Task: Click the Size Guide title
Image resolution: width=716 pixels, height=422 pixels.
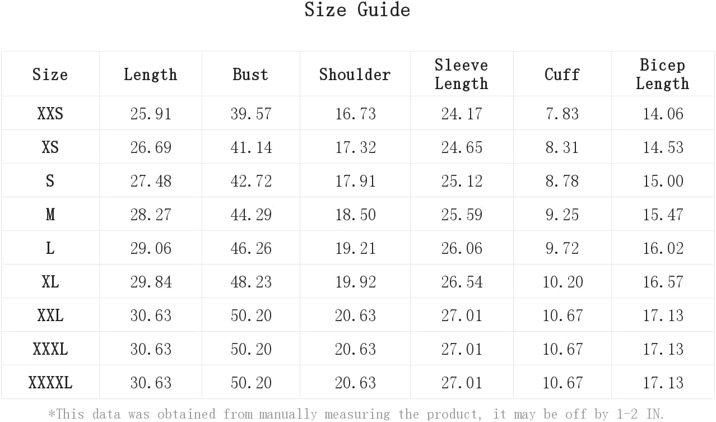Action: click(357, 10)
